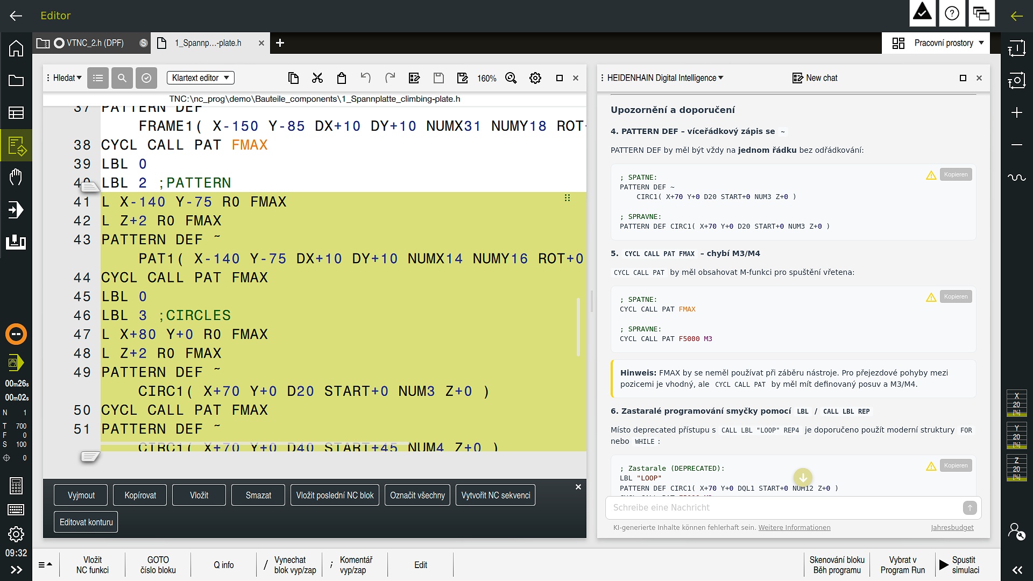Image resolution: width=1033 pixels, height=581 pixels.
Task: Toggle the structure list view button
Action: tap(98, 78)
